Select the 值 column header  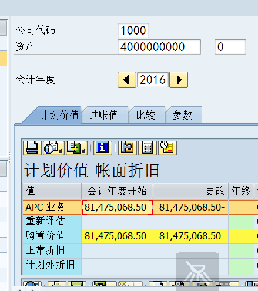point(52,191)
